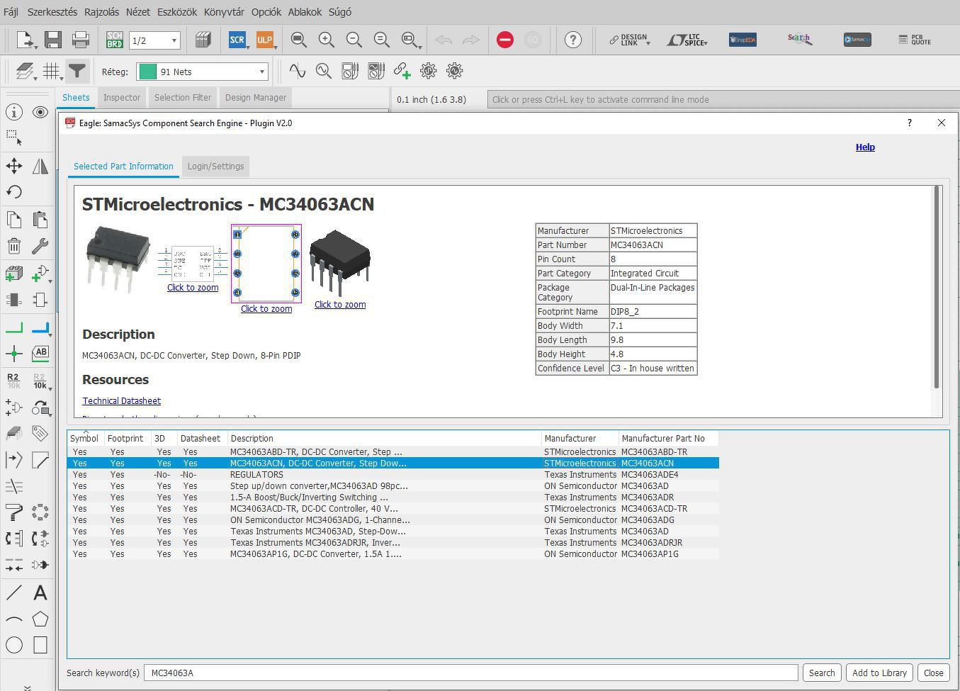Viewport: 960px width, 691px height.
Task: Open the Help link
Action: click(865, 147)
